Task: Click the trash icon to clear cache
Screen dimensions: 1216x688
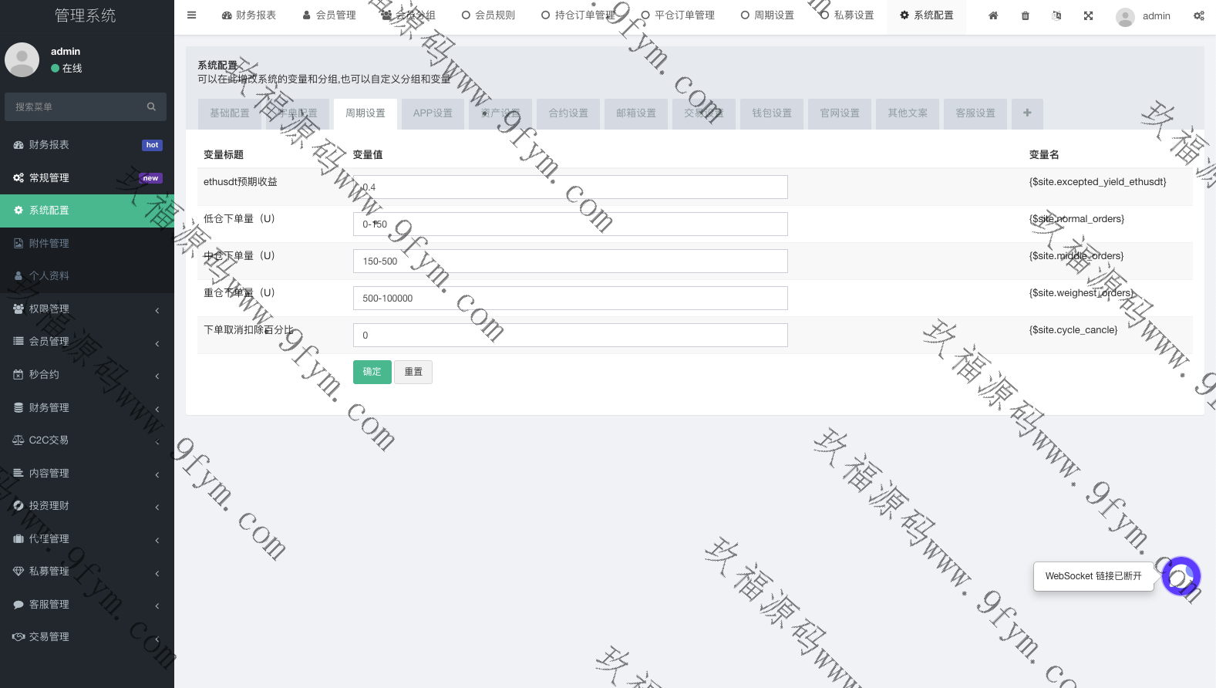Action: (x=1025, y=15)
